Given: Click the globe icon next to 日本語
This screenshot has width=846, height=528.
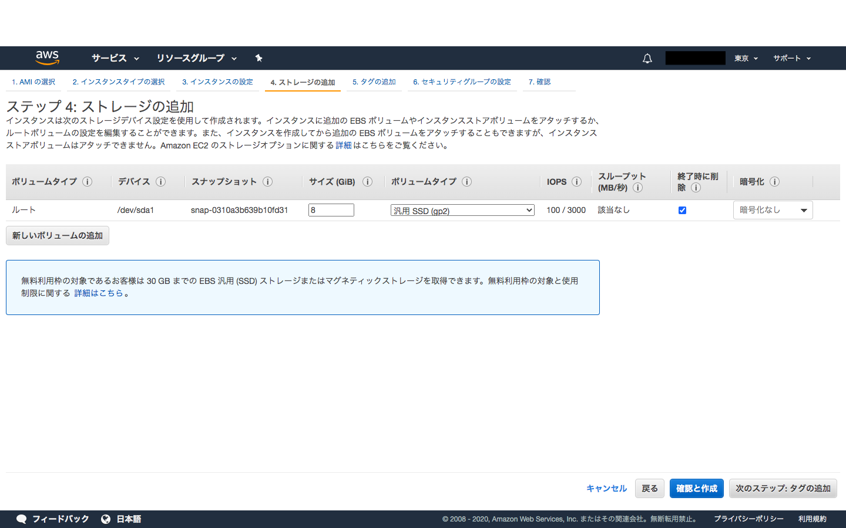Looking at the screenshot, I should pyautogui.click(x=106, y=519).
